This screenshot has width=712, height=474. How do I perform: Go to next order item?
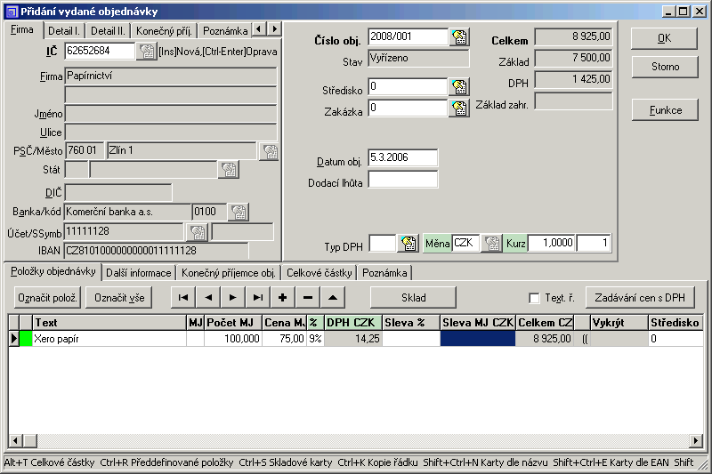[233, 298]
